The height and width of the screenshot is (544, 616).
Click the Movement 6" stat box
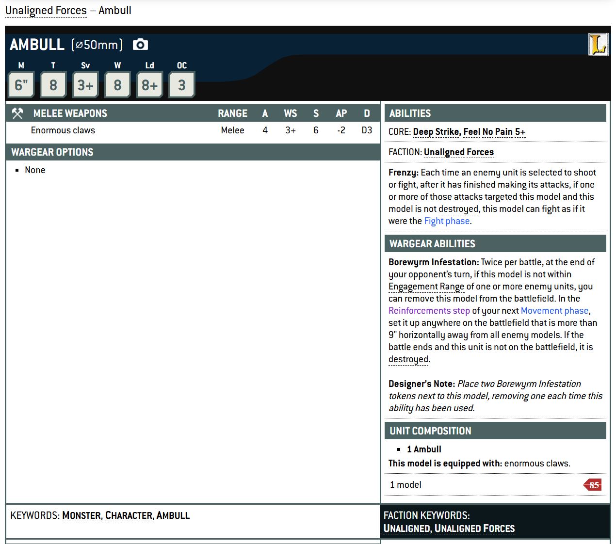[x=21, y=85]
